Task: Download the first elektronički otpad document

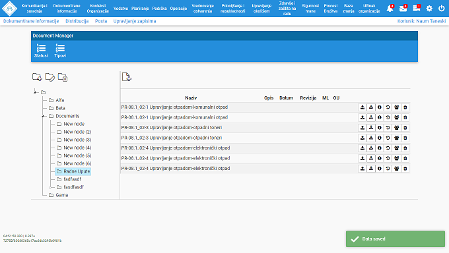Action: [x=371, y=148]
